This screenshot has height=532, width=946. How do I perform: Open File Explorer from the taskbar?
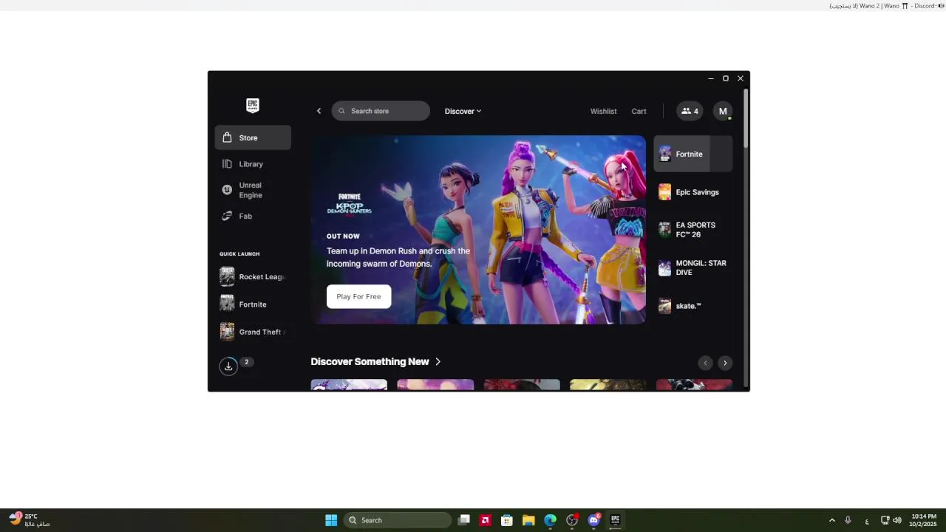click(528, 520)
